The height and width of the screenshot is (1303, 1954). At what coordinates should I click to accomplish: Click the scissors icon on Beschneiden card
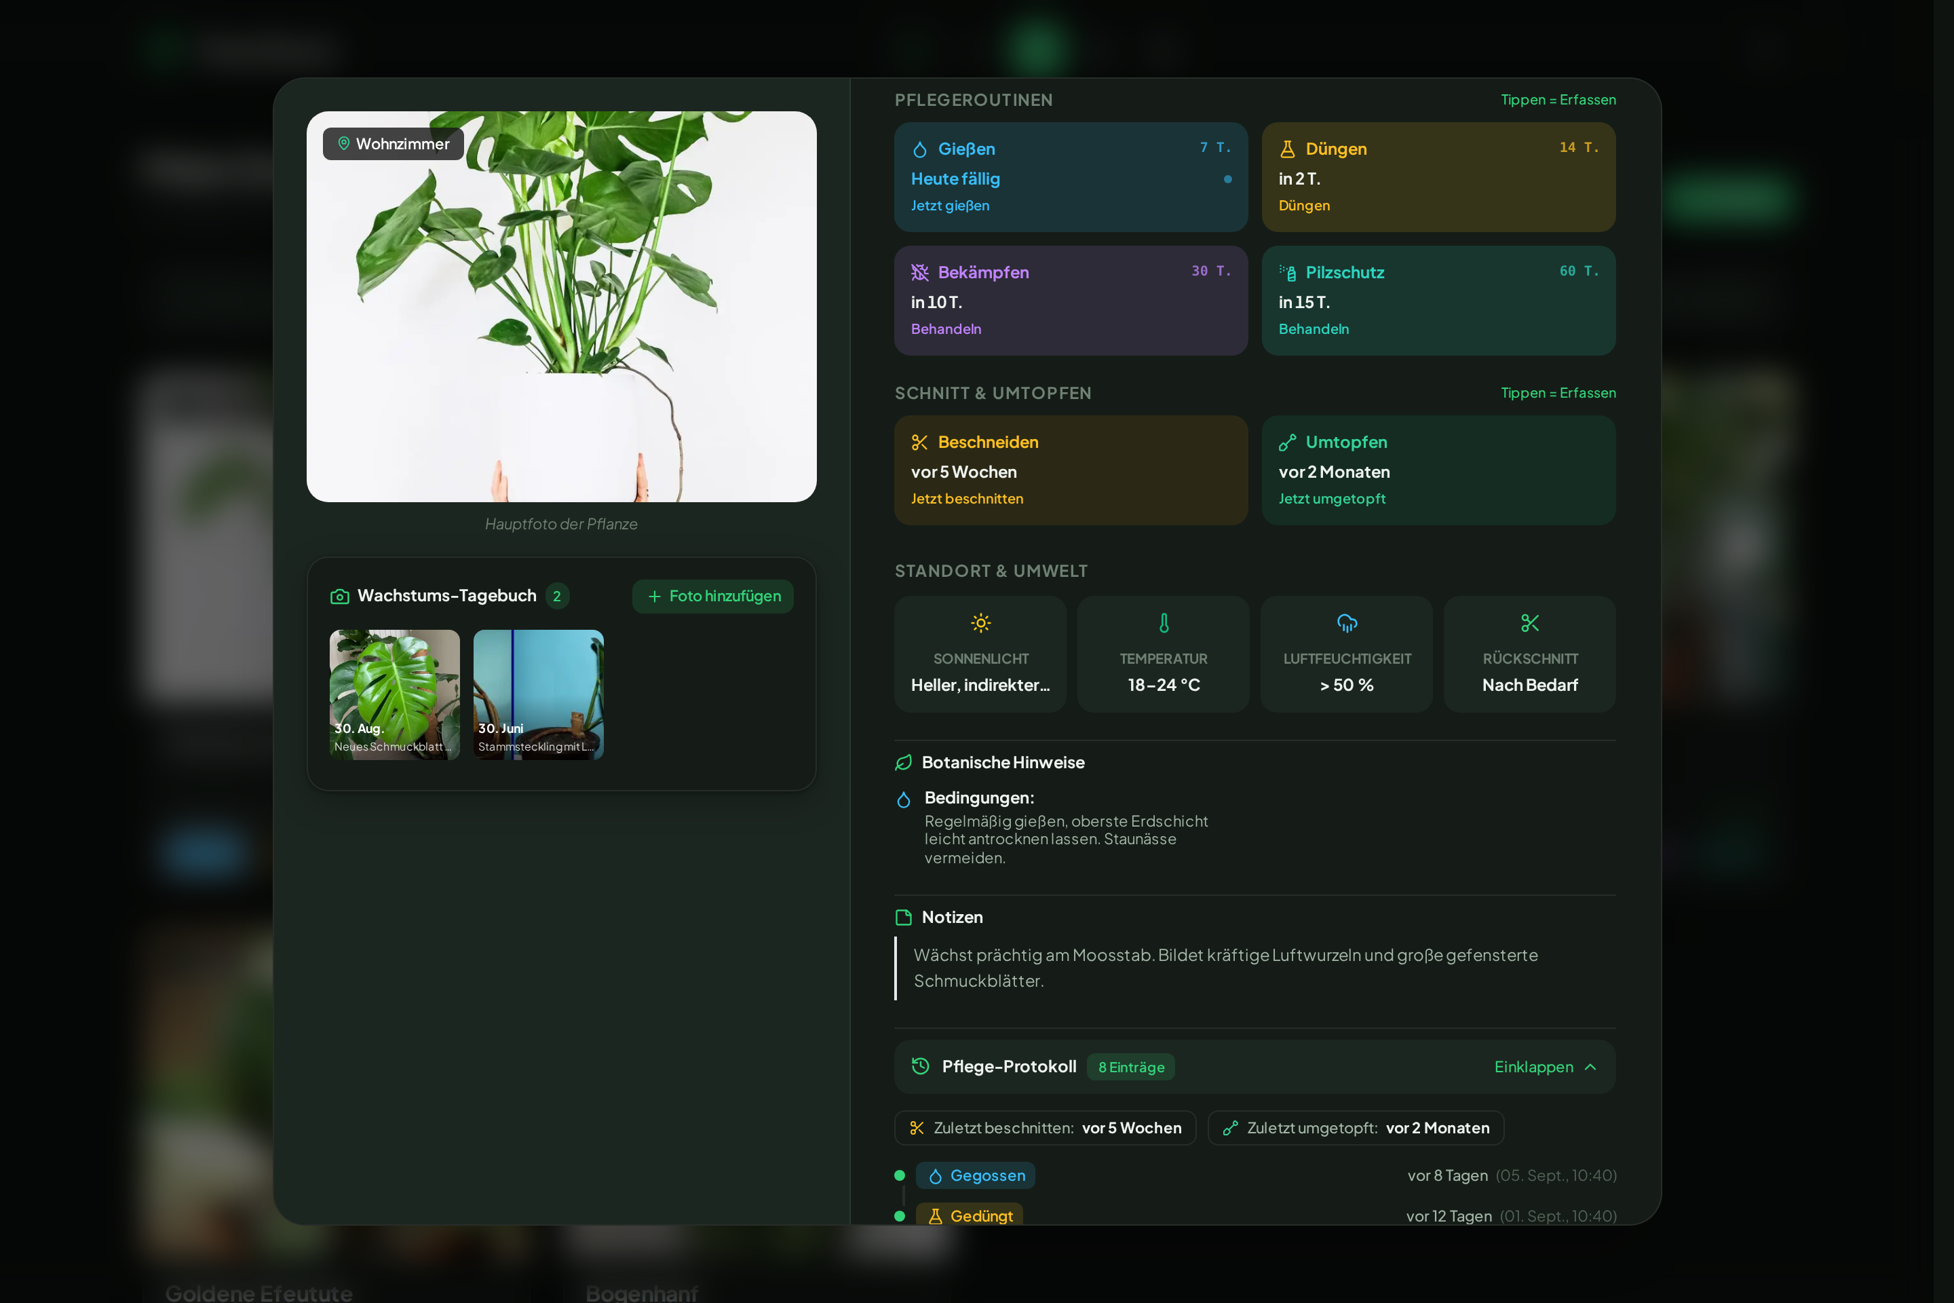pos(920,442)
